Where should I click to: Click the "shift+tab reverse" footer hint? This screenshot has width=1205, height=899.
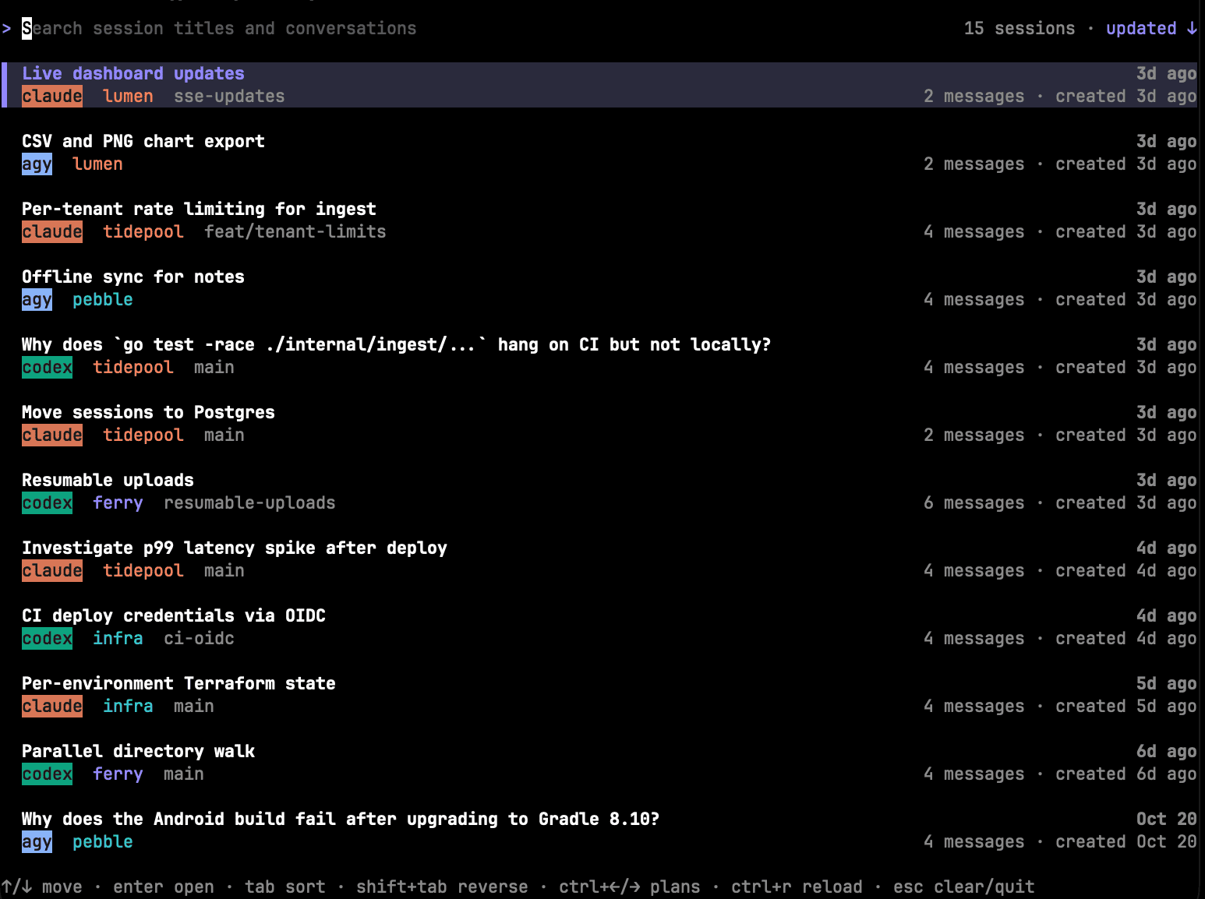442,887
